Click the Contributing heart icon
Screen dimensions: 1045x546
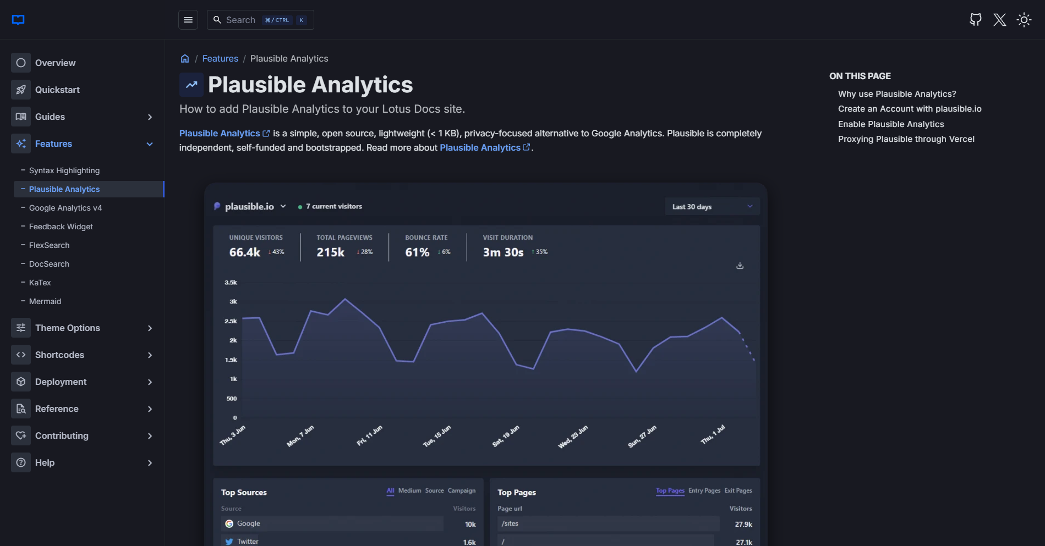point(21,435)
